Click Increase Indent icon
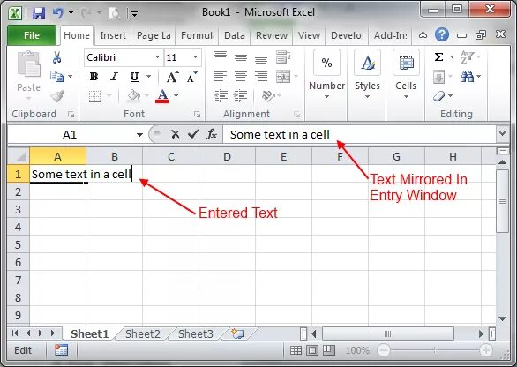This screenshot has height=367, width=517. tap(240, 95)
